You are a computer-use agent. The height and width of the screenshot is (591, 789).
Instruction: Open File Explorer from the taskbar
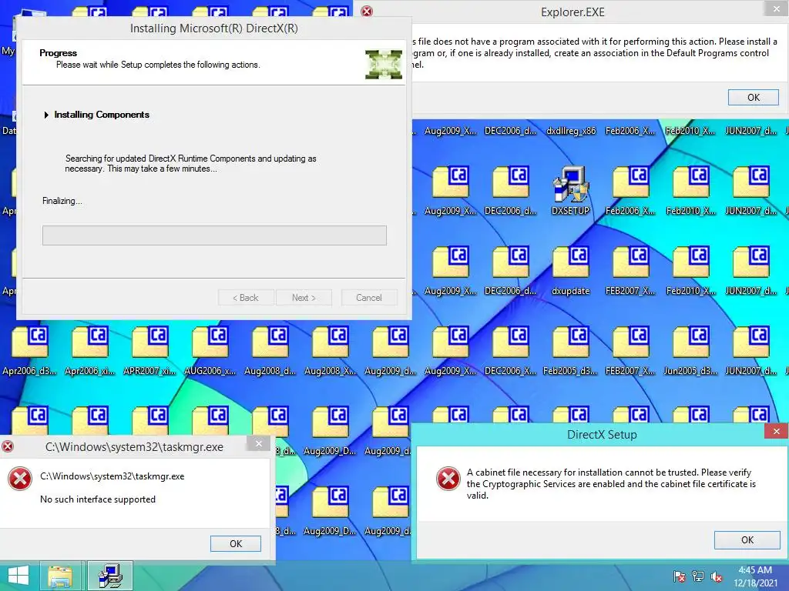60,576
